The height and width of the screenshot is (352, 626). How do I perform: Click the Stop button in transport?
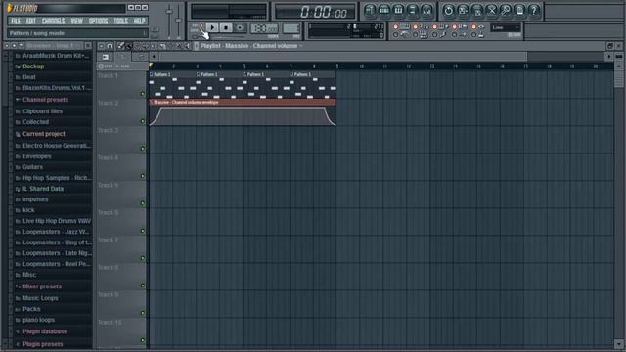tap(226, 27)
